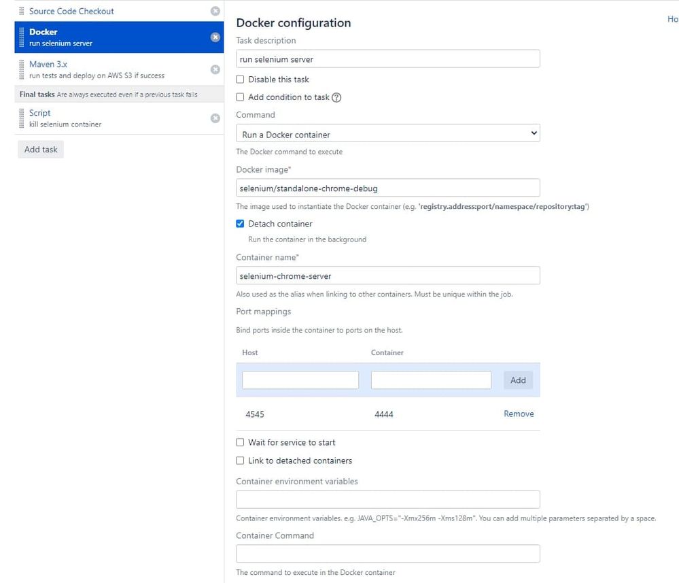Open the Command dropdown Run a Docker container

(x=388, y=133)
